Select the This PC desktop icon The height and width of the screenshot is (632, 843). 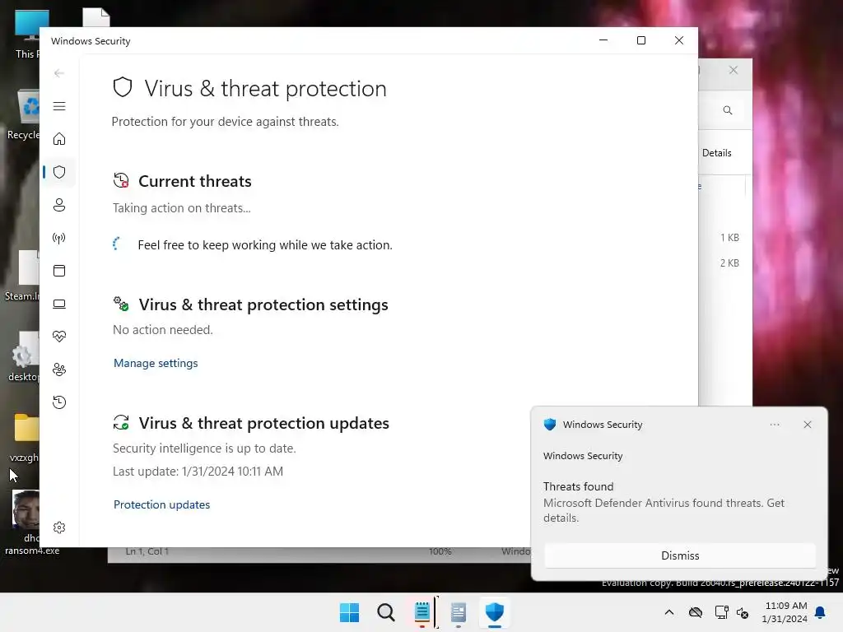point(27,34)
